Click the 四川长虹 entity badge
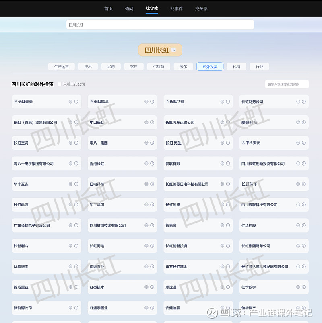The width and height of the screenshot is (322, 323). click(x=160, y=50)
